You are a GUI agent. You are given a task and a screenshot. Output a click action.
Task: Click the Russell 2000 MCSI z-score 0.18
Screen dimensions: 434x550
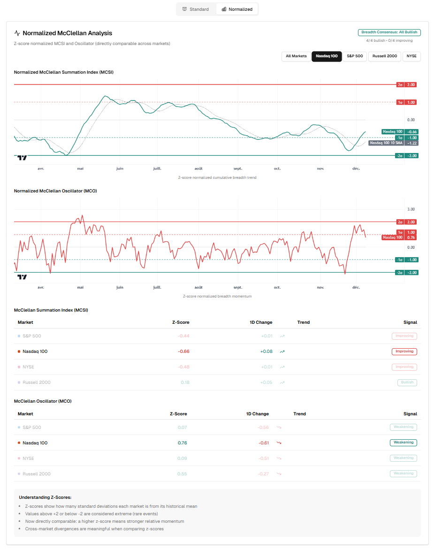(185, 382)
